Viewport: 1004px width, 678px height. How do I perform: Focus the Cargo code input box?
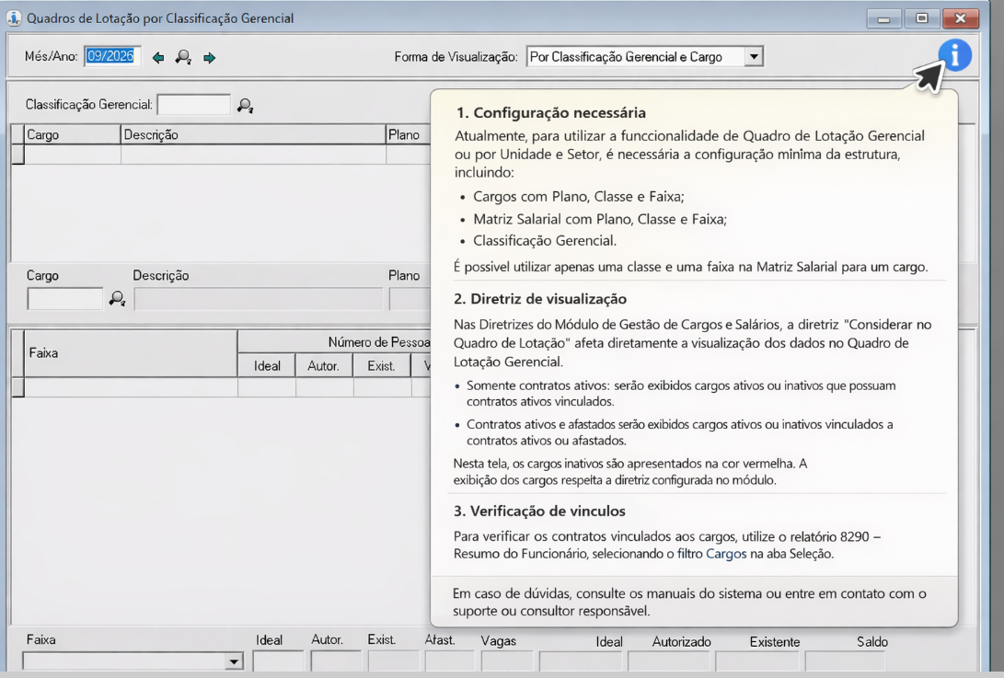(x=65, y=299)
